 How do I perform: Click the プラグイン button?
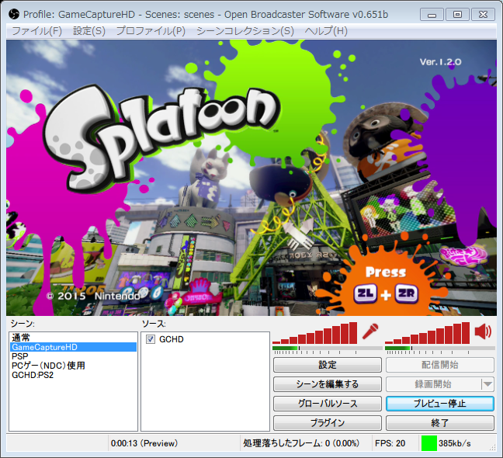tap(328, 423)
